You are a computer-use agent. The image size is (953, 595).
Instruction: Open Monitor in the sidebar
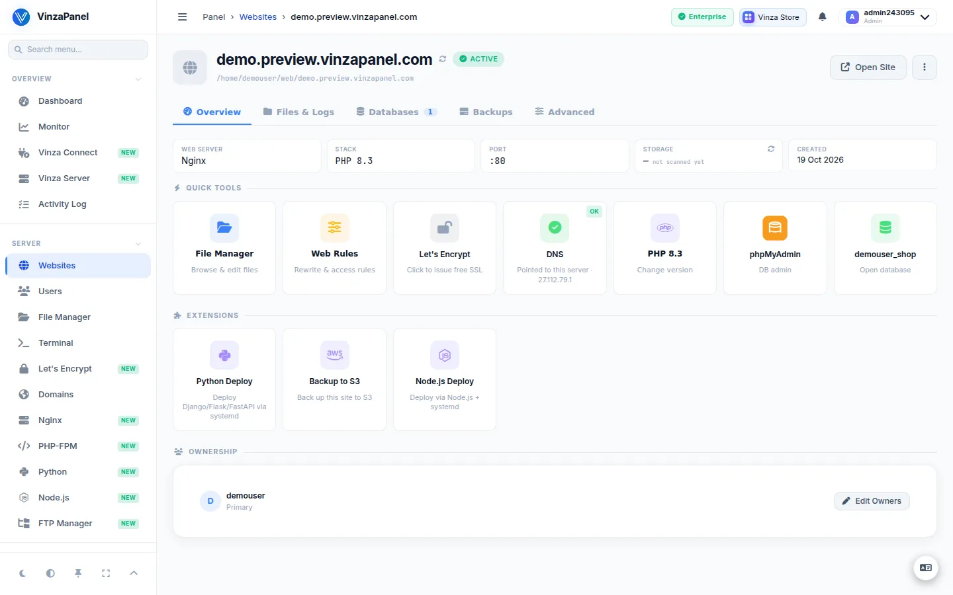point(78,126)
